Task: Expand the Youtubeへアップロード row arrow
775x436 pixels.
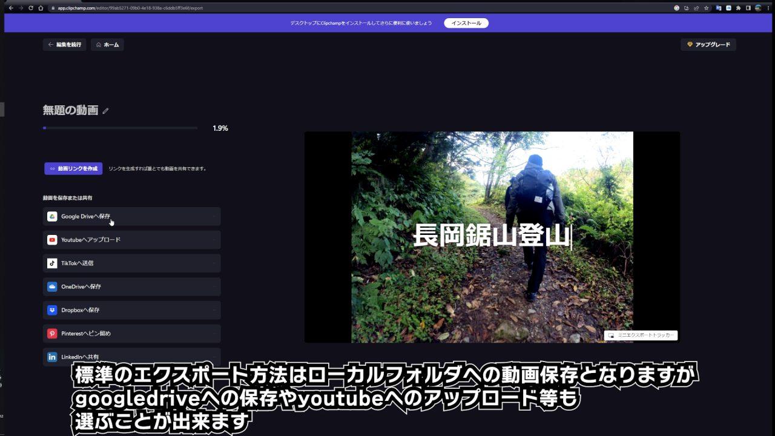Action: [x=214, y=240]
